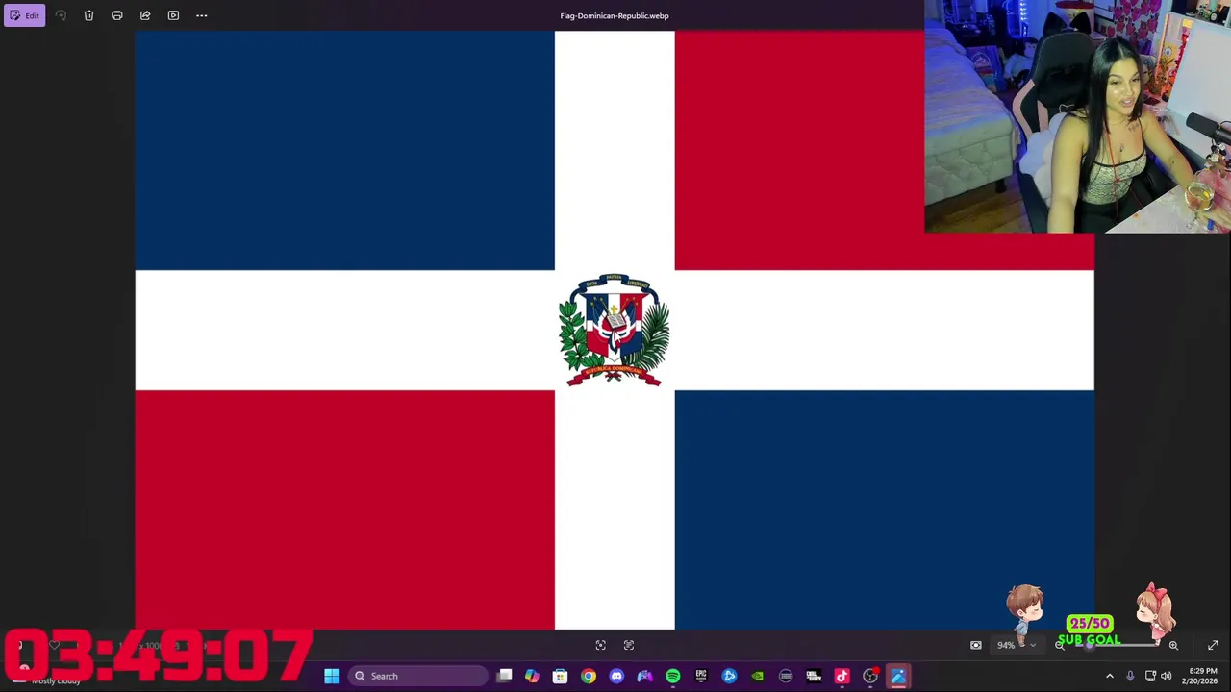Open network and volume quick settings
This screenshot has height=692, width=1231.
[1161, 676]
